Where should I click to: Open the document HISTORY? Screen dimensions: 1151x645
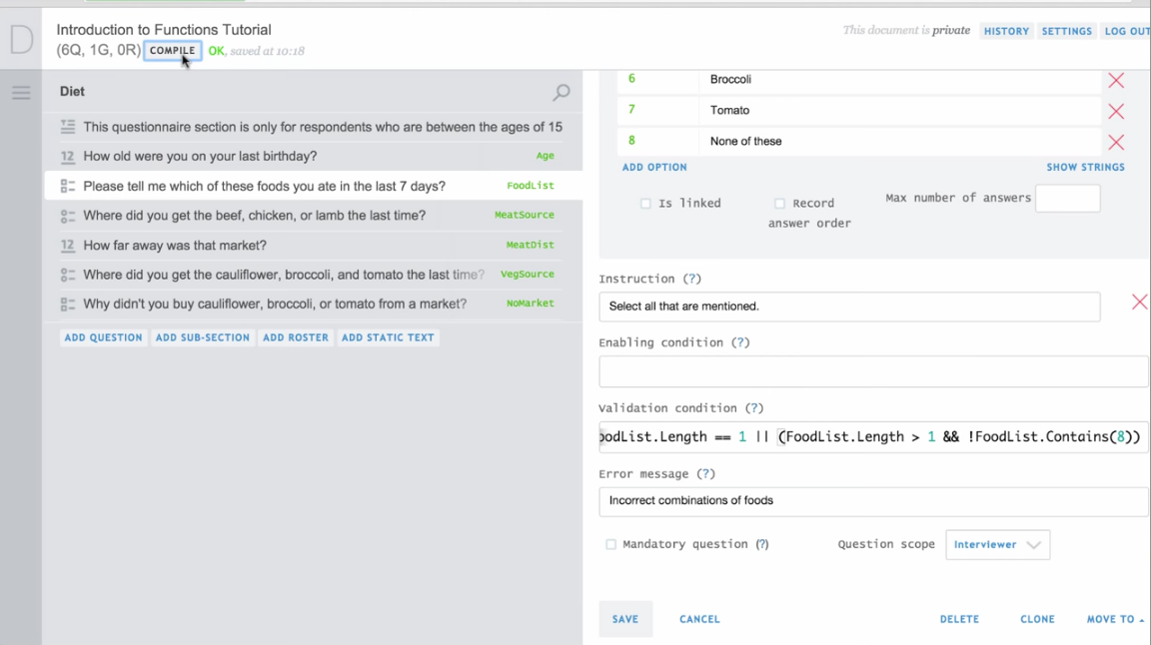point(1006,31)
